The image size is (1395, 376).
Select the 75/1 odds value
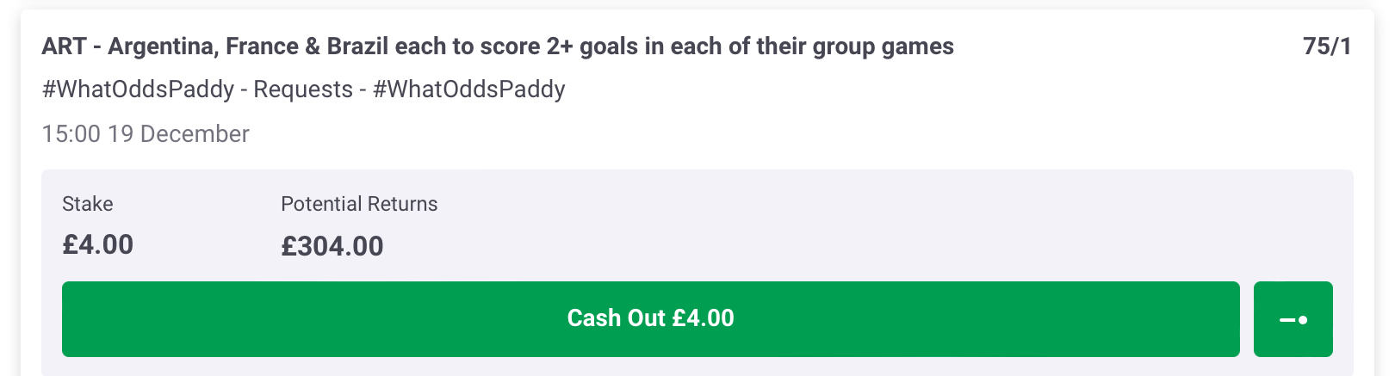1327,46
